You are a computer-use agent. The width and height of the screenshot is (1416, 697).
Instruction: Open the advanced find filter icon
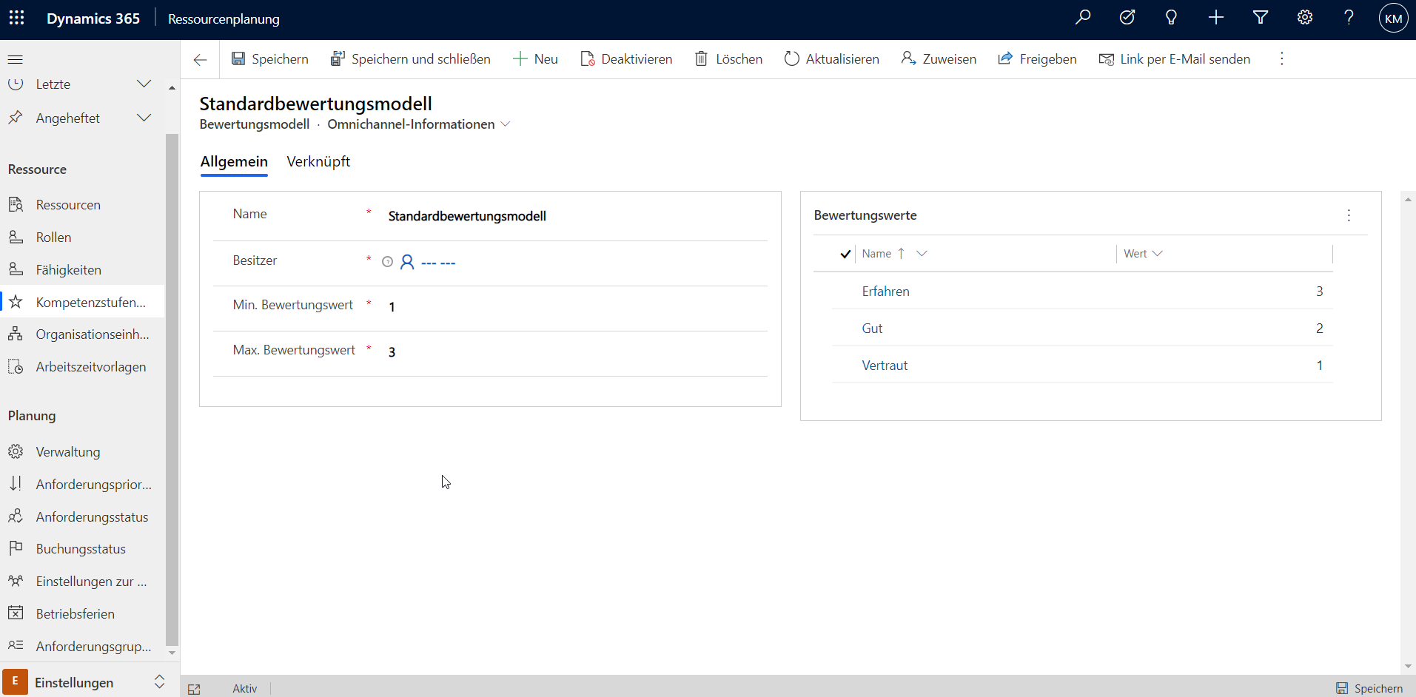1261,18
